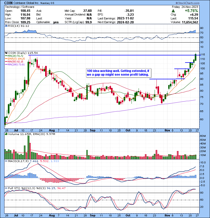
Task: Click the candlestick icon beside COIN (Daily)
Action: click(x=6, y=53)
